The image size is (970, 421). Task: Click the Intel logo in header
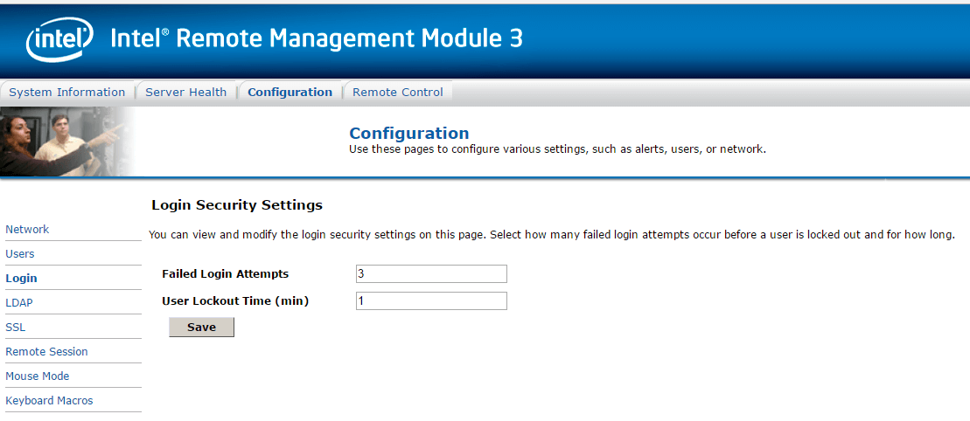point(59,39)
